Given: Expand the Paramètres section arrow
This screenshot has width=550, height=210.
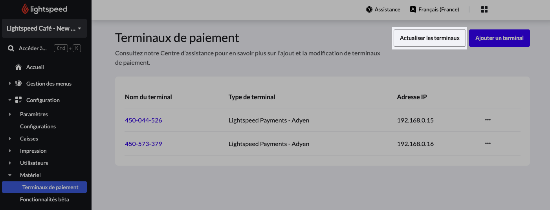Looking at the screenshot, I should (10, 114).
